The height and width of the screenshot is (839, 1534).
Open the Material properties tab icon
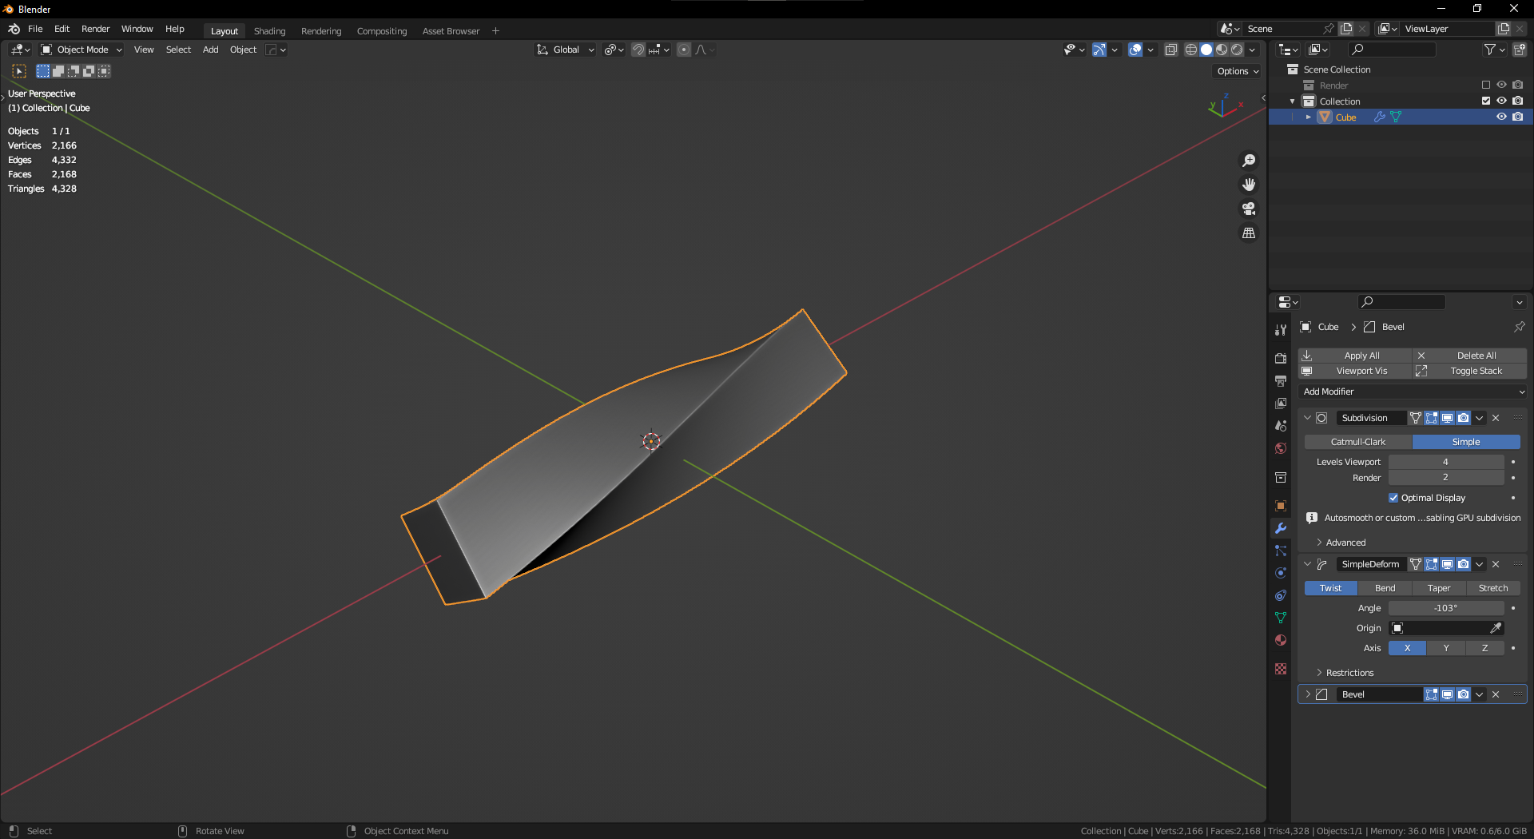tap(1281, 640)
